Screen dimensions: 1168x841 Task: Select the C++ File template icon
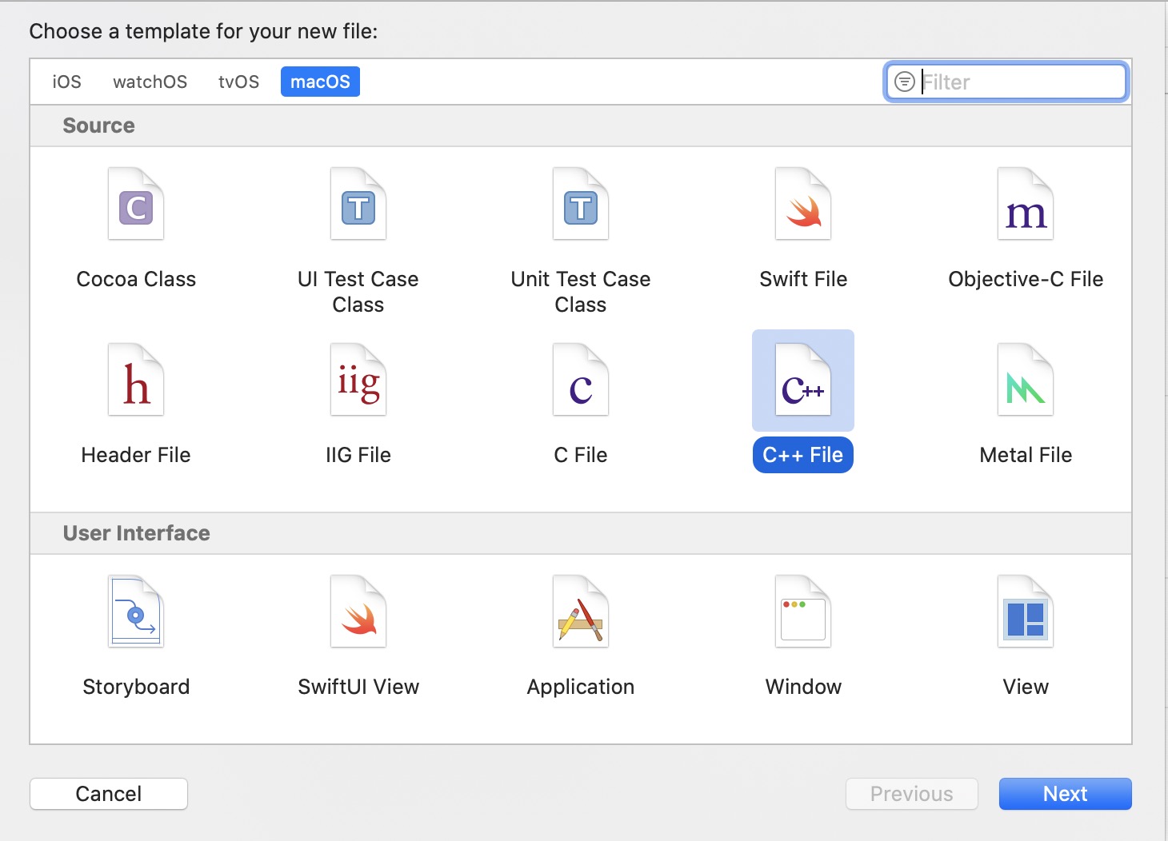[x=803, y=380]
